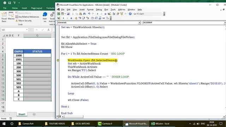Open the Run menu in VBA editor
The image size is (226, 127).
pyautogui.click(x=106, y=10)
